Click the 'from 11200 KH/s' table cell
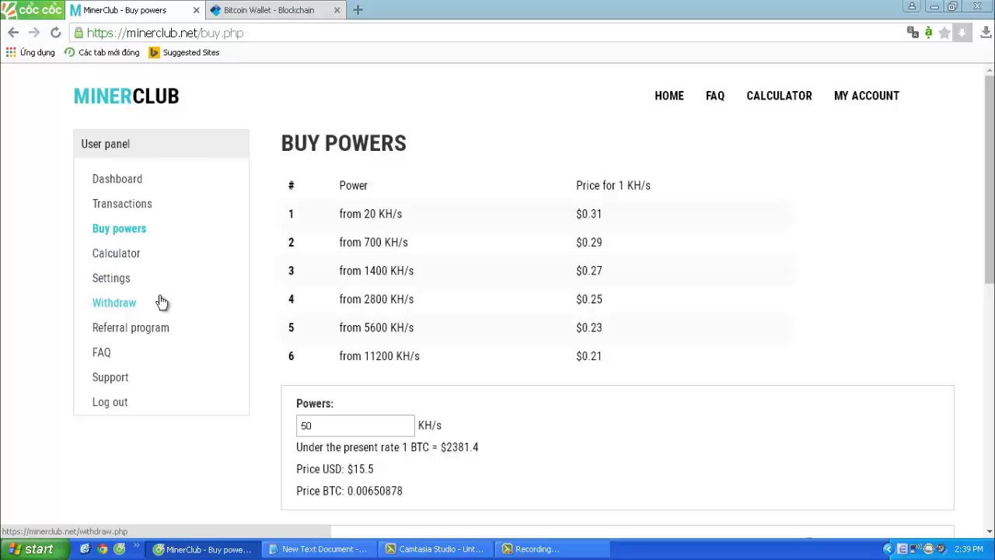Image resolution: width=995 pixels, height=560 pixels. [x=379, y=356]
